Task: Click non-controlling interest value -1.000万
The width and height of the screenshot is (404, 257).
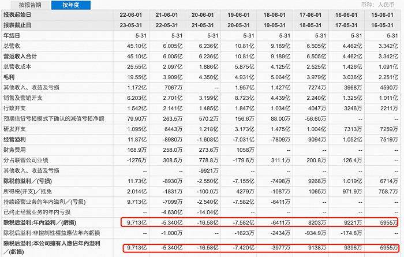Action: click(171, 233)
